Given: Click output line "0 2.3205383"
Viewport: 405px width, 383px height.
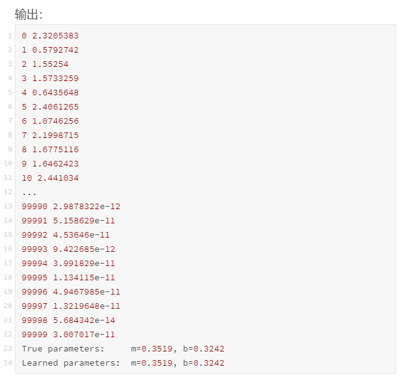Looking at the screenshot, I should click(x=50, y=36).
